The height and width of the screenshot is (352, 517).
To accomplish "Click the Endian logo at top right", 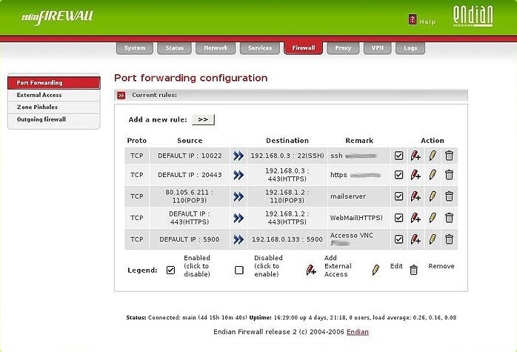I will (473, 16).
